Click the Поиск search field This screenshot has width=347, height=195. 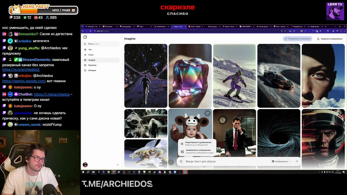coord(101,44)
